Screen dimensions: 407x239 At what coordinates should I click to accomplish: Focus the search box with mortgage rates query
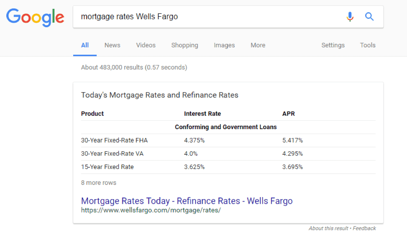click(x=207, y=17)
